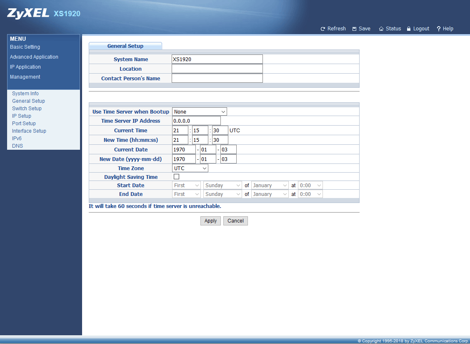Focus the New Time hours field
The image size is (470, 344).
180,140
